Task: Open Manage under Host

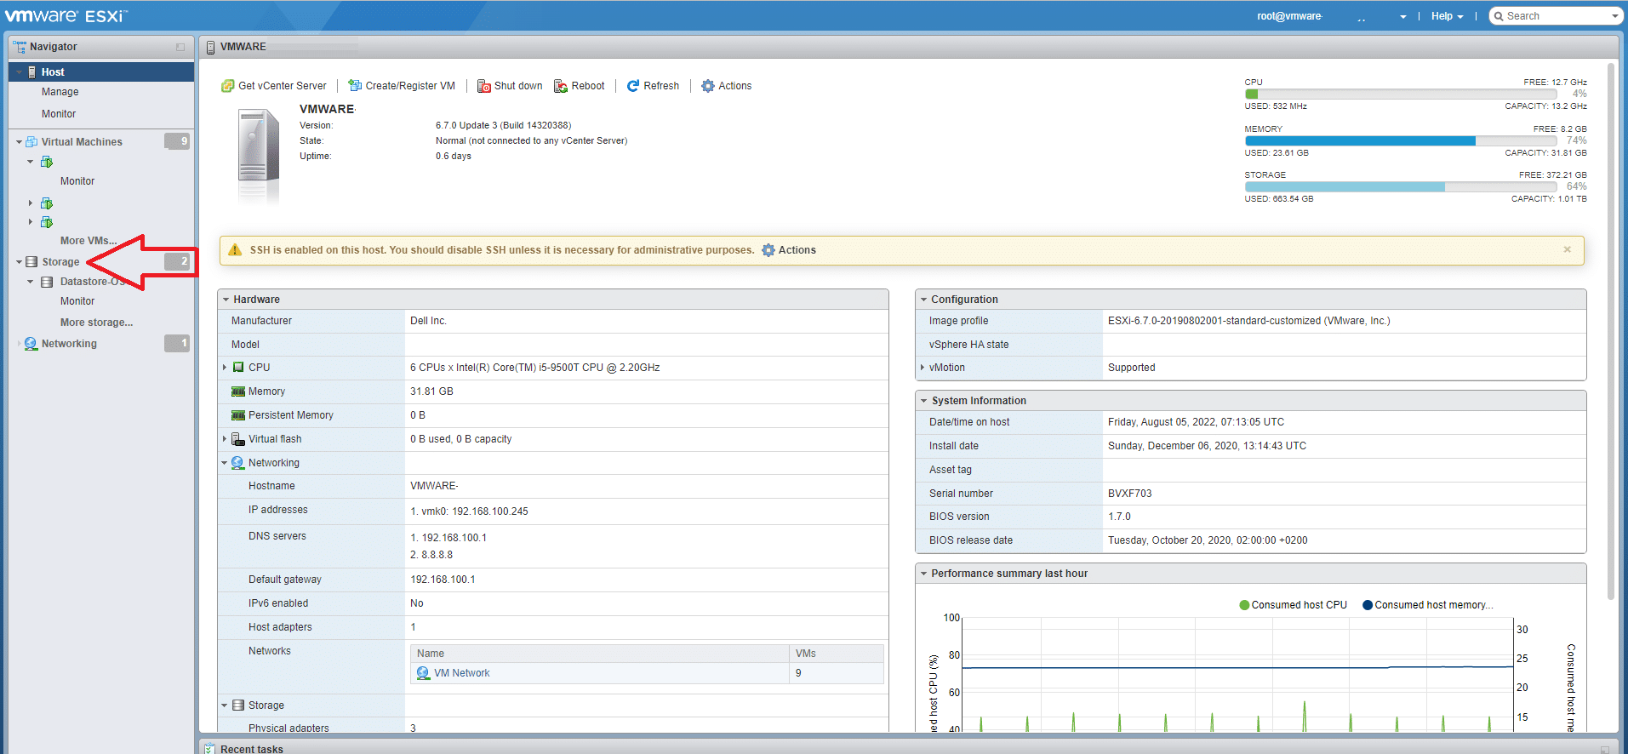Action: click(x=60, y=92)
